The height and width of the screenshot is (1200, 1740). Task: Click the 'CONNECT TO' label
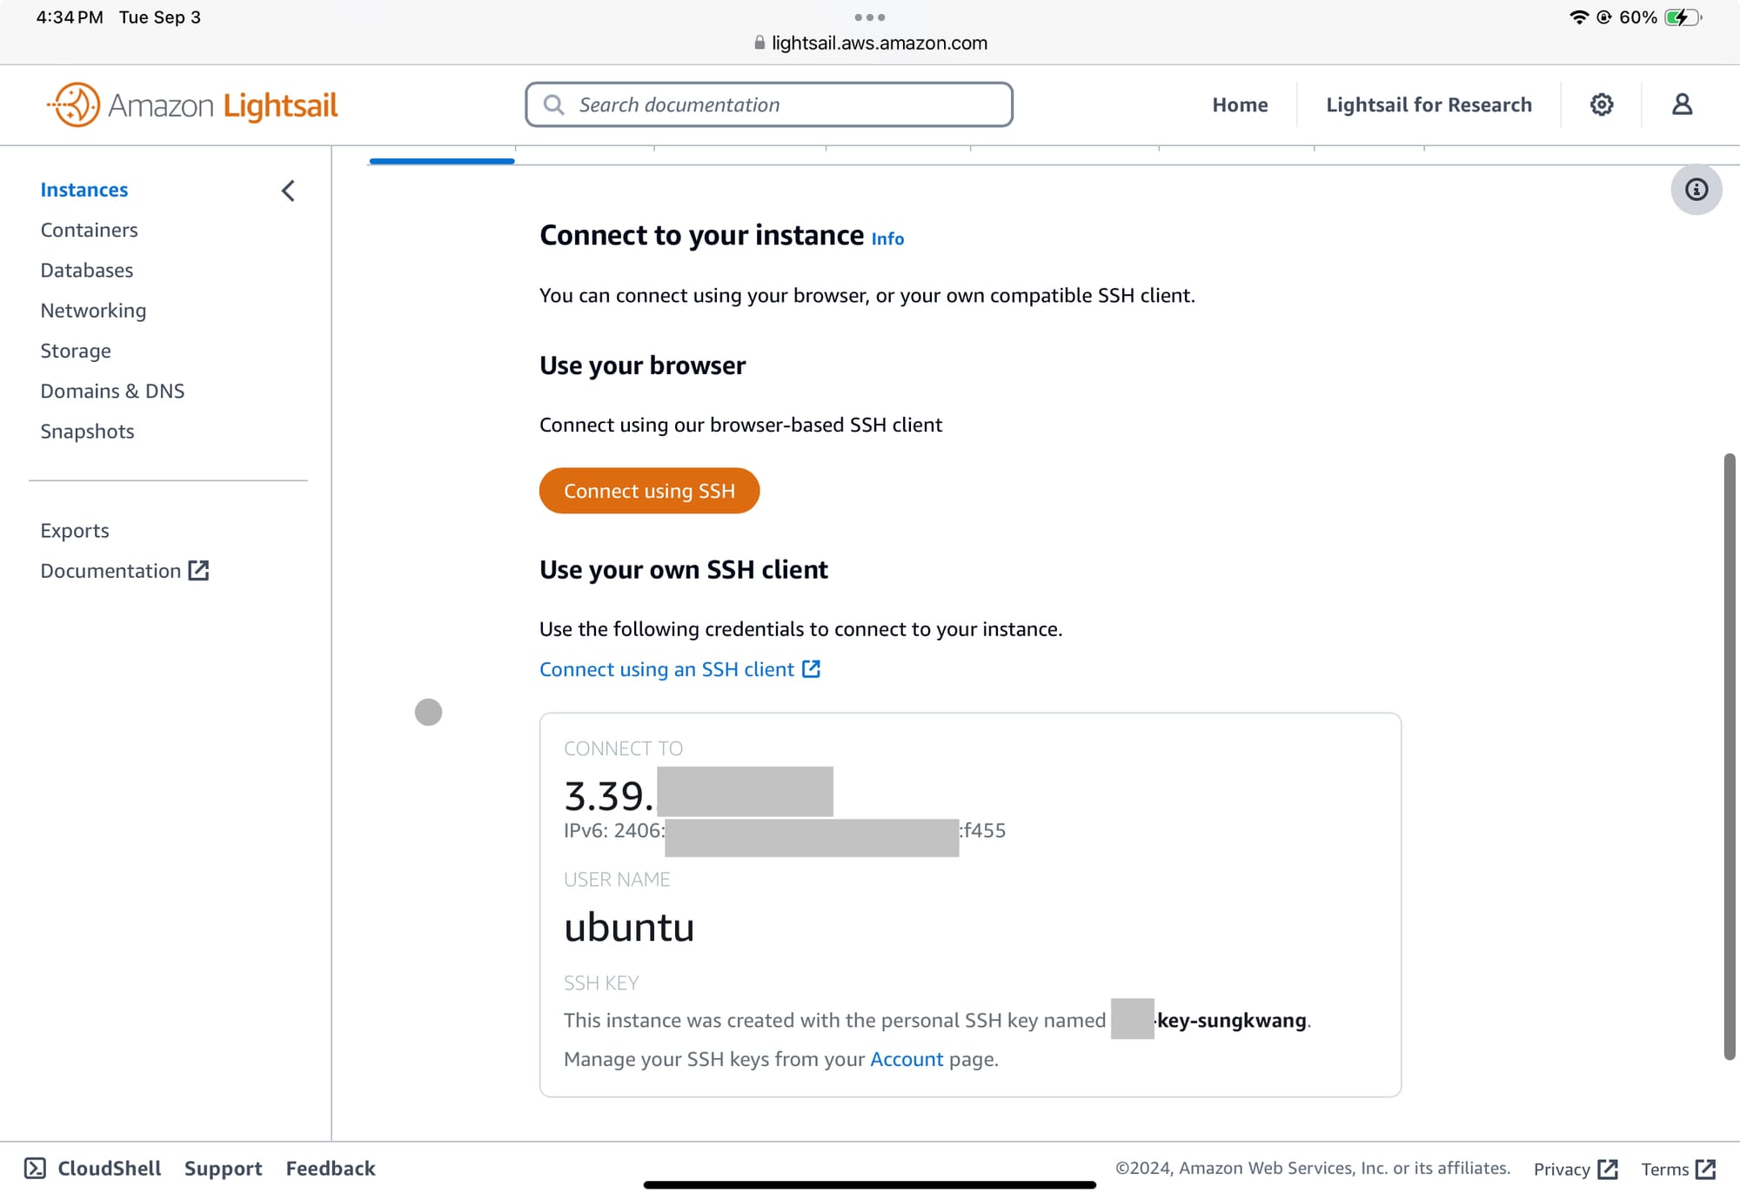tap(623, 748)
